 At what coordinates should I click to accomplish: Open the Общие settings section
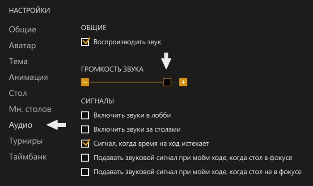pos(22,29)
